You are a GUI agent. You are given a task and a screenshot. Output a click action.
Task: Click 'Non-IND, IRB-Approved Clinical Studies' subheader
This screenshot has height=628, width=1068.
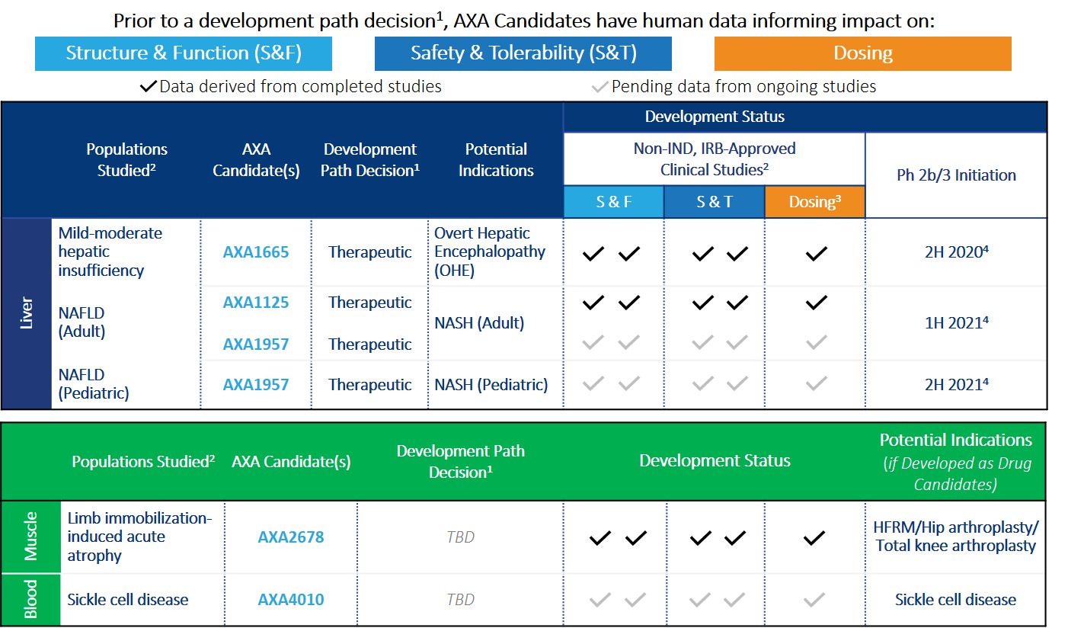pos(715,159)
